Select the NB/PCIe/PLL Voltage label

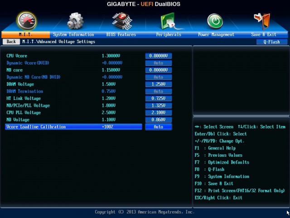[28, 105]
